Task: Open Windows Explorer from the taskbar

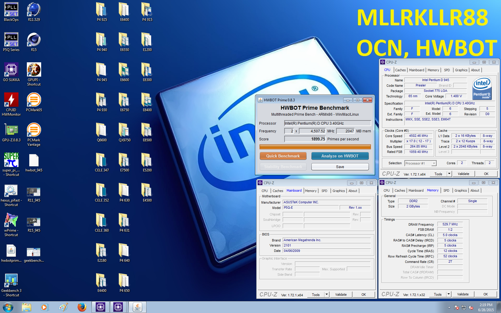Action: tap(27, 307)
